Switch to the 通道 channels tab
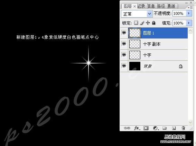196x146 pixels. (x=171, y=6)
